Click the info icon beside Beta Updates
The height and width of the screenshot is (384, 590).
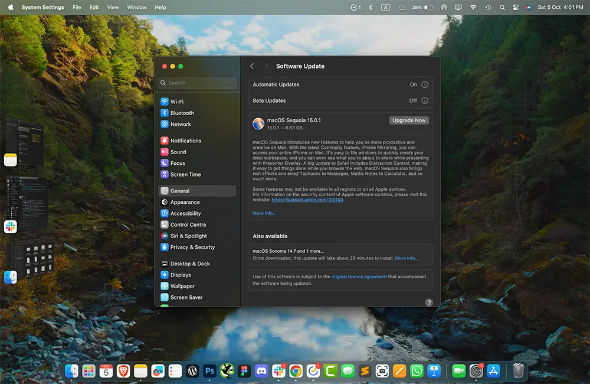coord(425,100)
